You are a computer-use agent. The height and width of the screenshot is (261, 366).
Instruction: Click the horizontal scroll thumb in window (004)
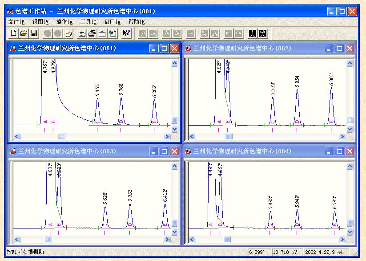click(x=227, y=239)
